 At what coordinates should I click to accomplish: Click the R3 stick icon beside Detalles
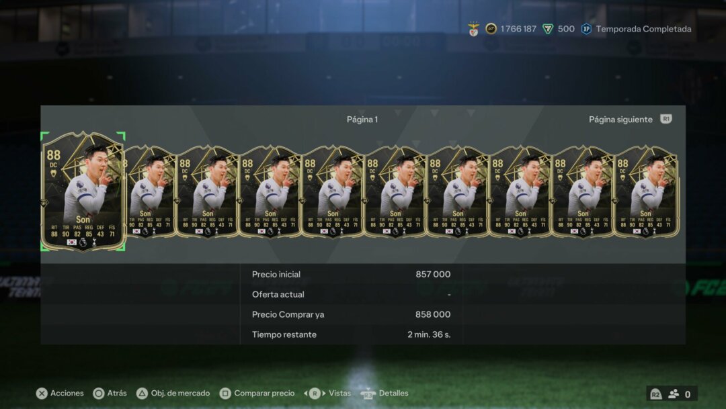(x=368, y=394)
